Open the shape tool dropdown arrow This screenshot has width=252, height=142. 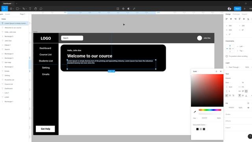(x=20, y=9)
